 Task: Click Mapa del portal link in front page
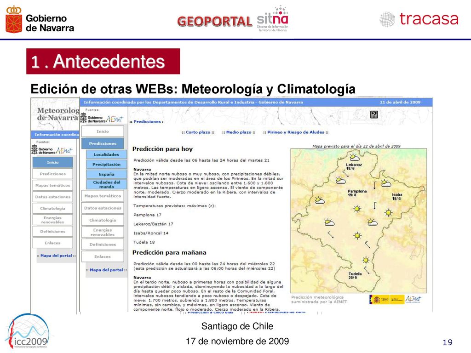point(106,270)
